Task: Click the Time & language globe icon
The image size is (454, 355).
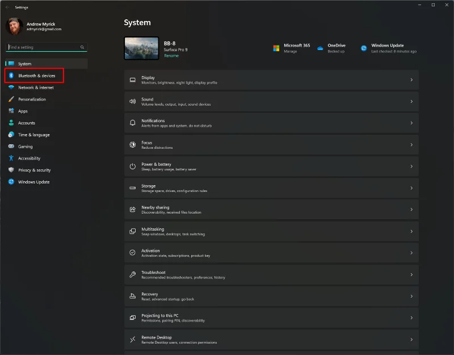Action: 11,135
